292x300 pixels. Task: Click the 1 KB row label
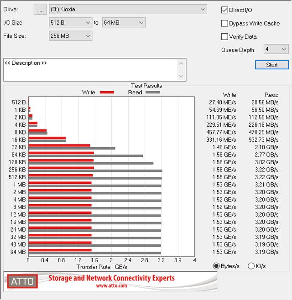(x=20, y=110)
